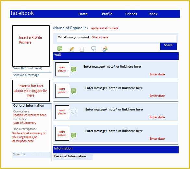Click green chat icon in first wall post
This screenshot has width=190, height=169.
point(73,70)
